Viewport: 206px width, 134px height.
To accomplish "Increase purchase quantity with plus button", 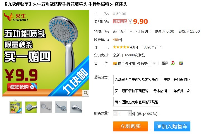I will (130, 113).
